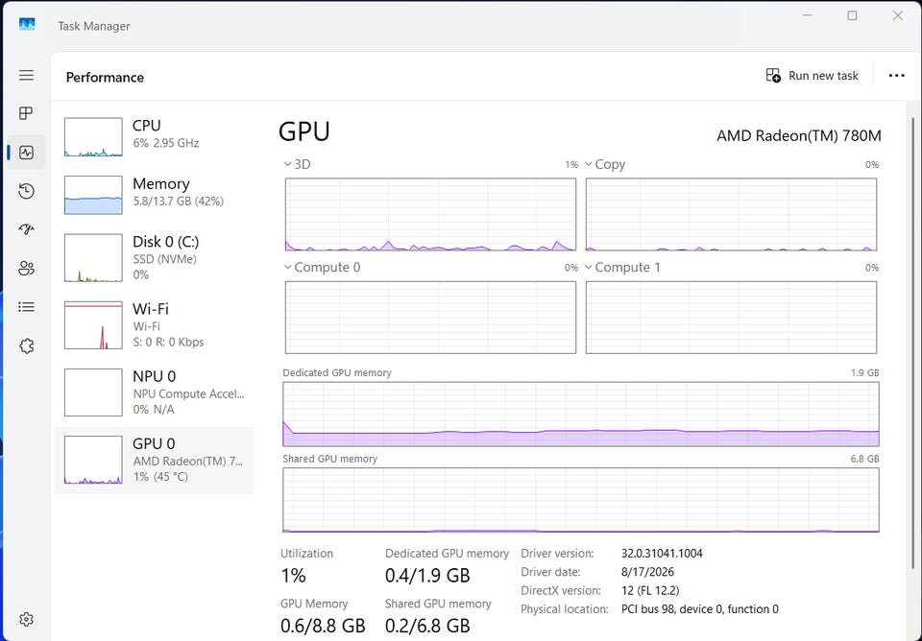Click the vertical scrollbar of the GPU panel
The height and width of the screenshot is (641, 922).
(x=913, y=344)
